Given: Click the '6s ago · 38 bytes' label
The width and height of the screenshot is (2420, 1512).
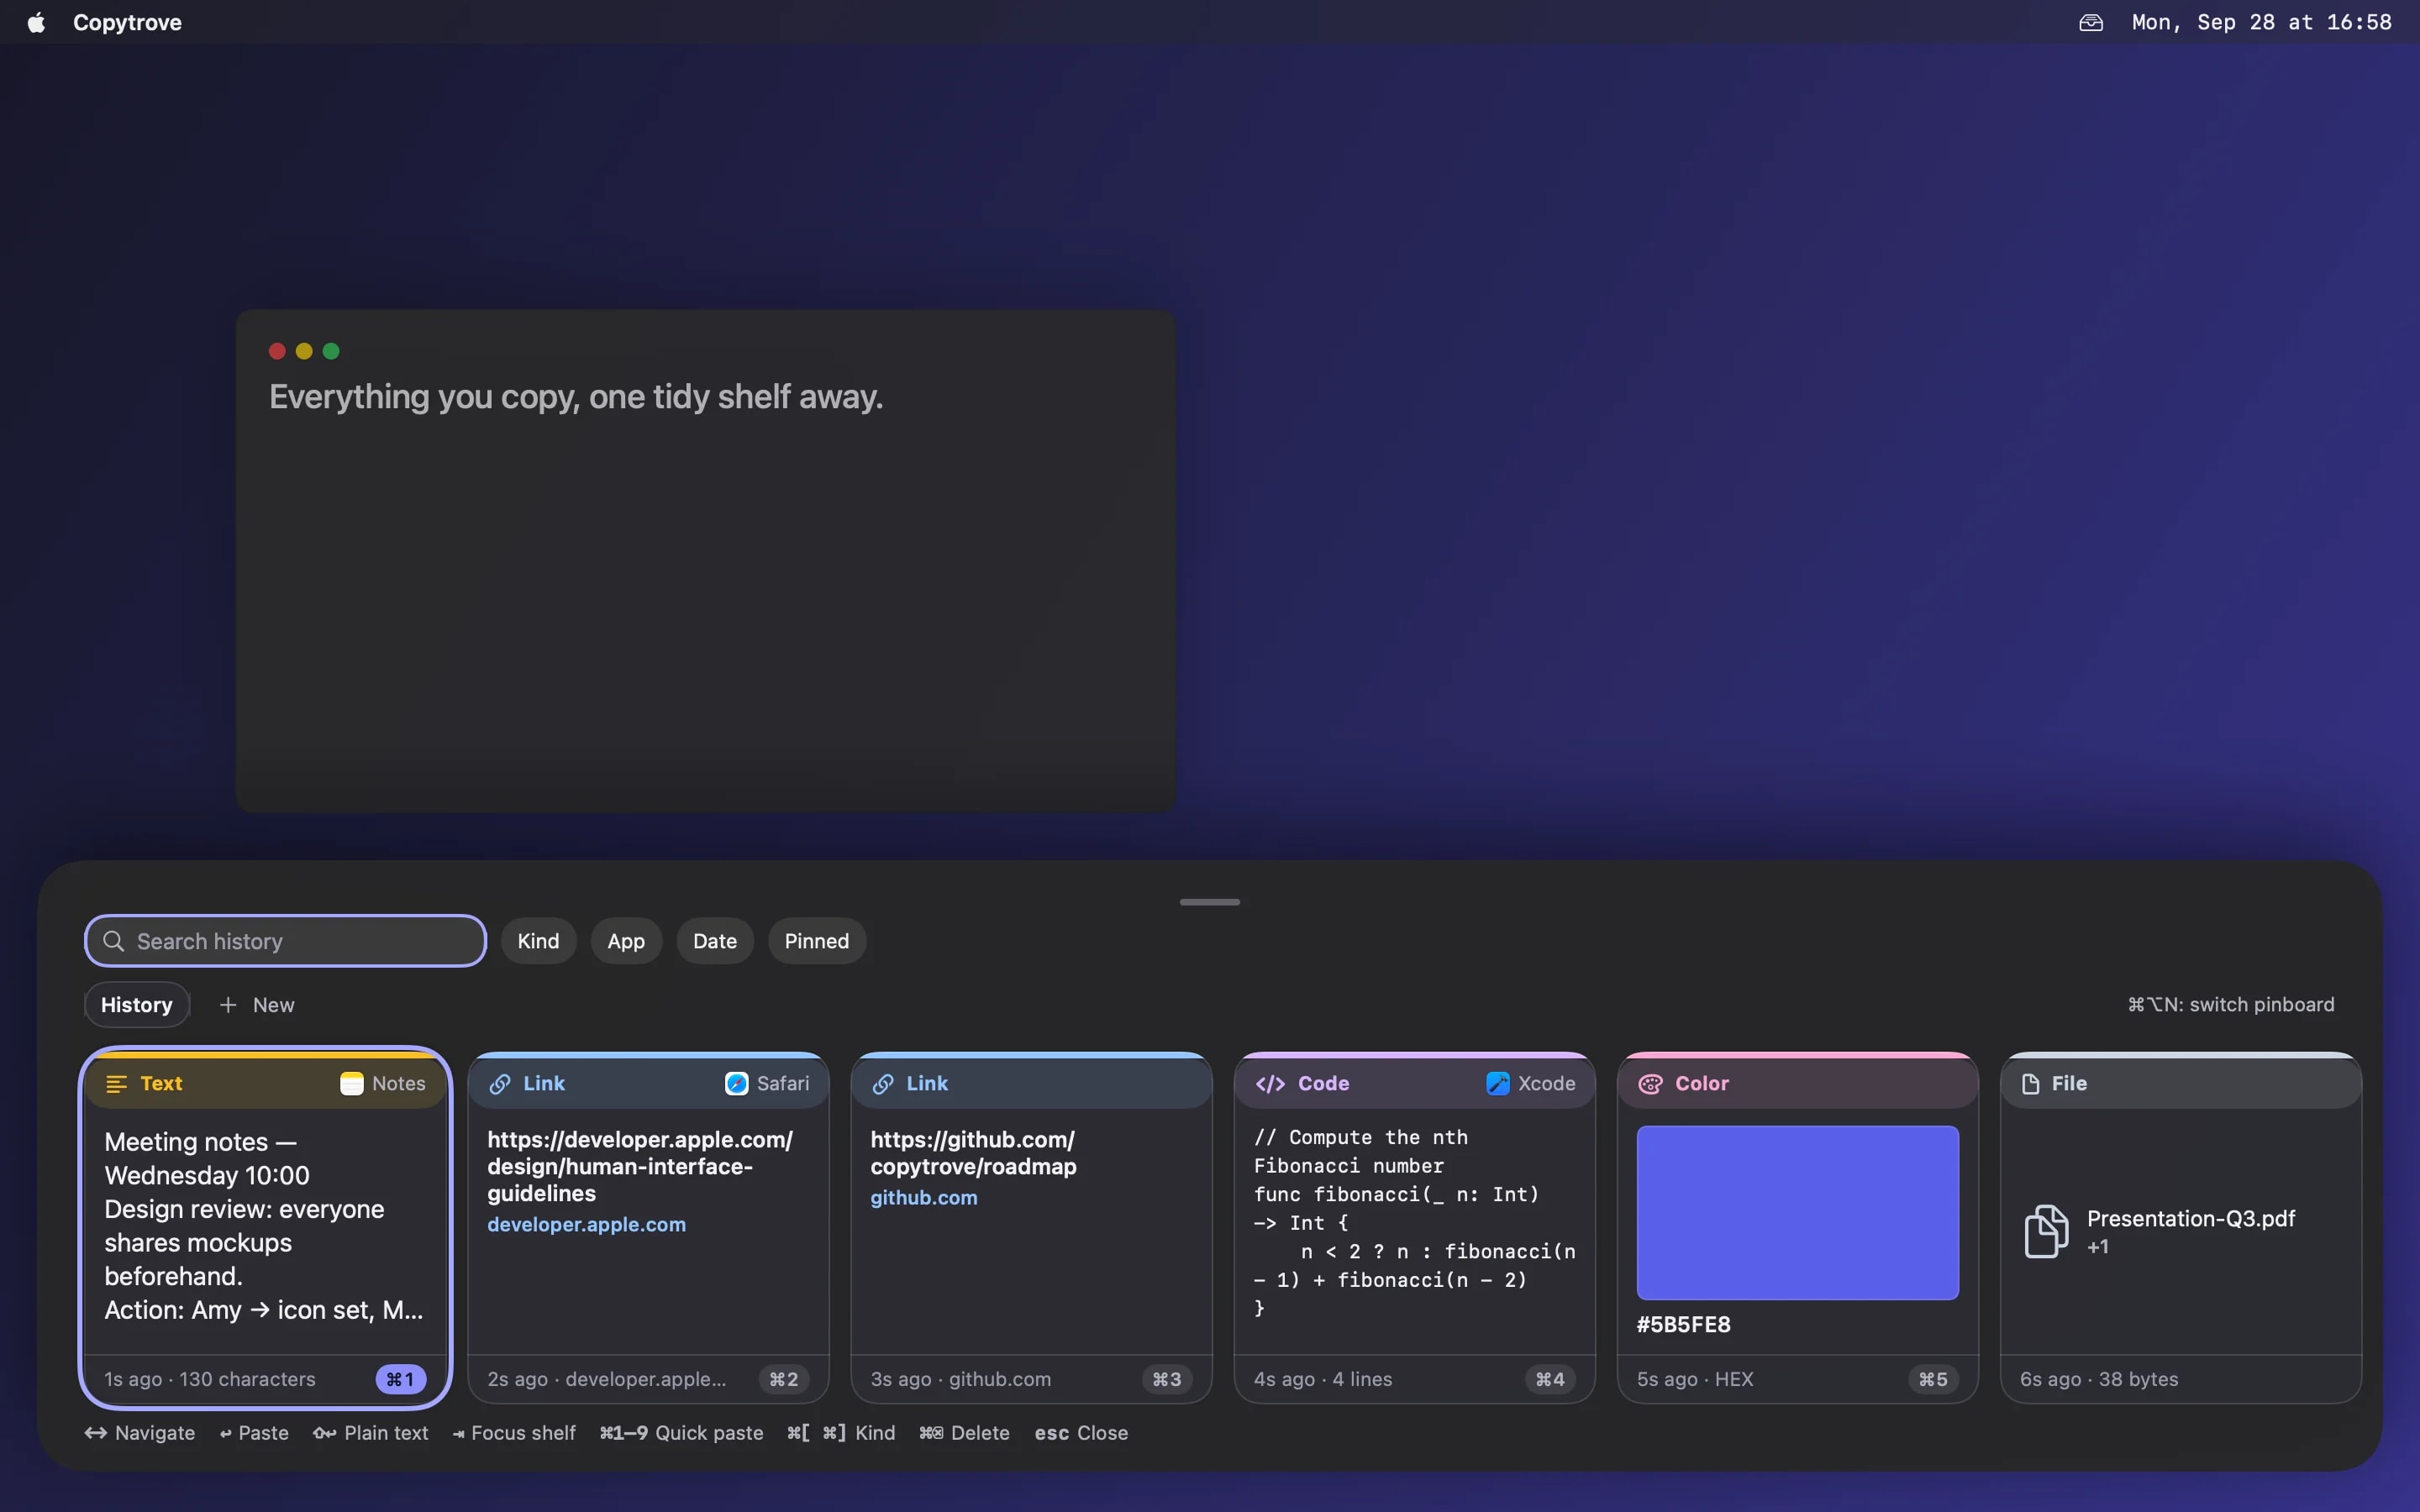Looking at the screenshot, I should coord(2098,1379).
